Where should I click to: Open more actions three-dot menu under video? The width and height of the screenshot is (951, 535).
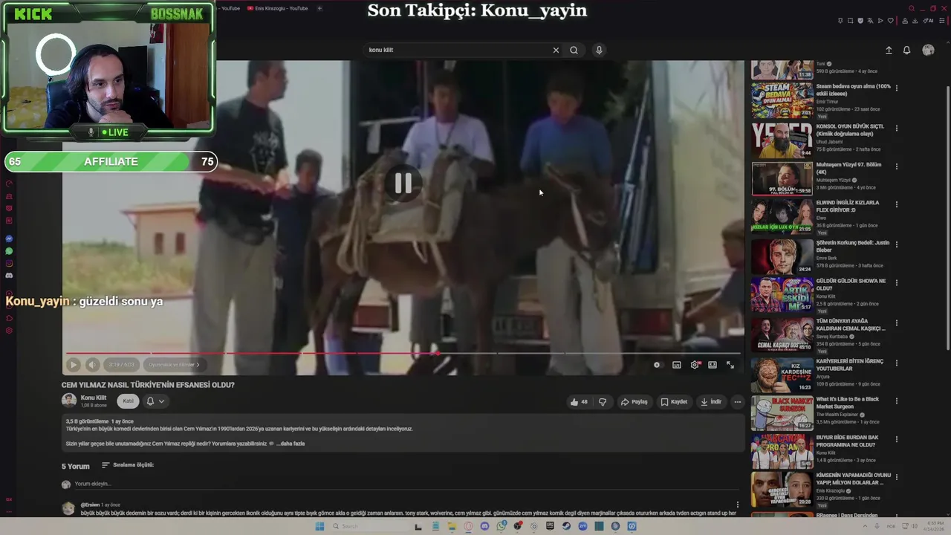click(x=738, y=402)
